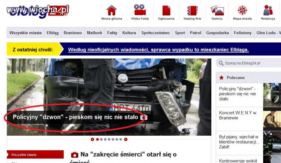Image resolution: width=281 pixels, height=163 pixels.
Task: Open recommended link Policyjny "dzwon" - pieskom
Action: tap(238, 94)
